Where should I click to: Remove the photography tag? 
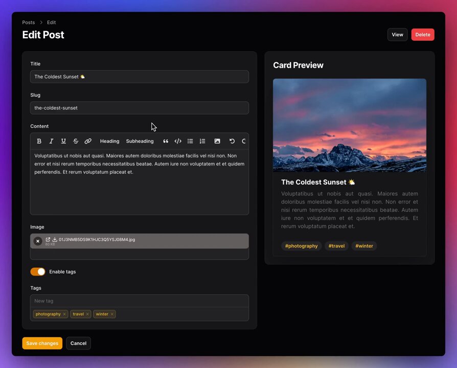pos(64,314)
